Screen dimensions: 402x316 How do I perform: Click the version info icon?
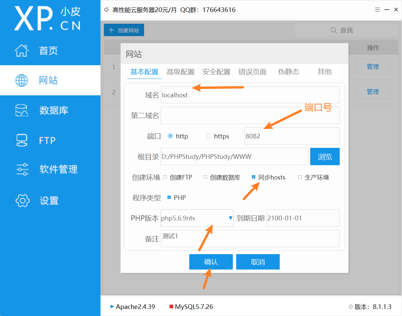coord(350,307)
